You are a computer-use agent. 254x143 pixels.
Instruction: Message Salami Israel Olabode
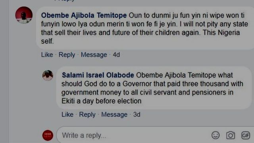coord(114,114)
